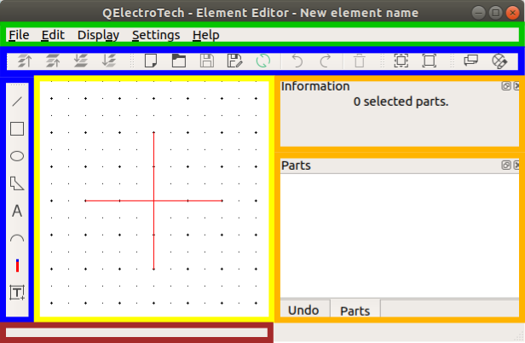The image size is (525, 343).
Task: Open the File menu
Action: [19, 35]
